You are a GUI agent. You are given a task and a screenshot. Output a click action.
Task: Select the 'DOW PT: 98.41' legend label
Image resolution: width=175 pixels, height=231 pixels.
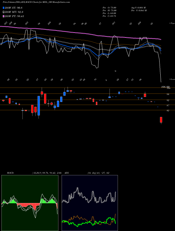pos(14,16)
